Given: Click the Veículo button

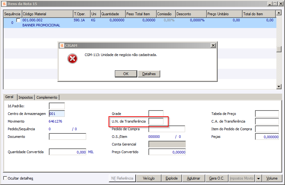Looking at the screenshot, I should (x=149, y=178).
